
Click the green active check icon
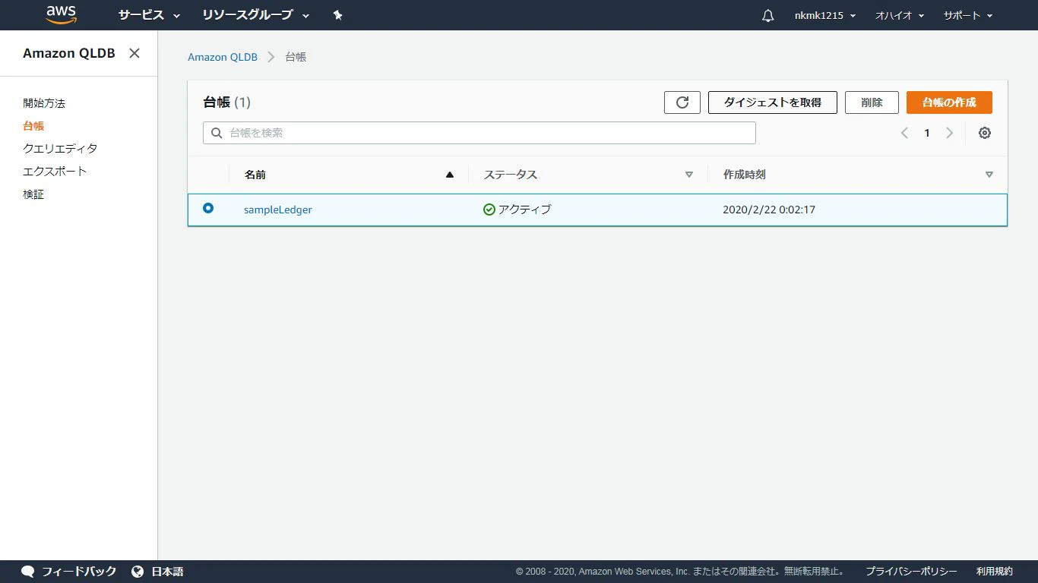click(489, 210)
